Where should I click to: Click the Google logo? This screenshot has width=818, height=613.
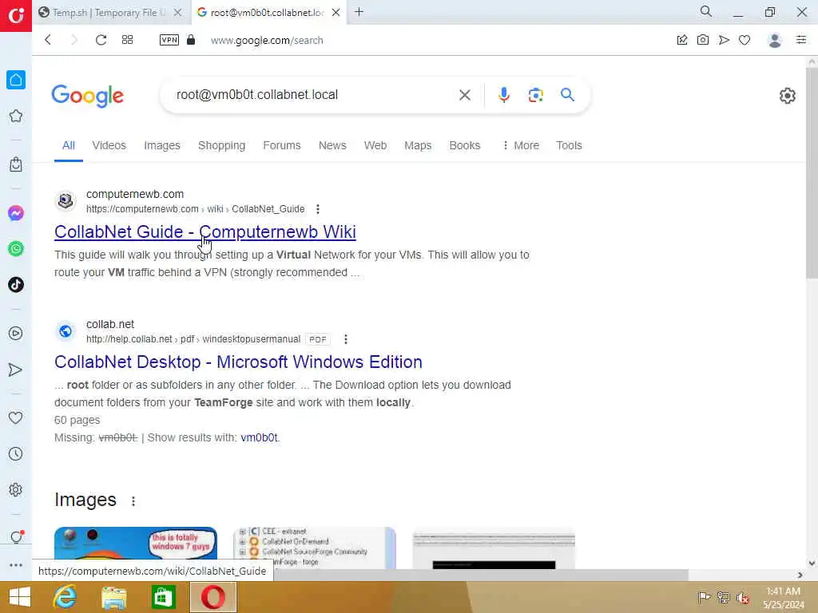[88, 96]
